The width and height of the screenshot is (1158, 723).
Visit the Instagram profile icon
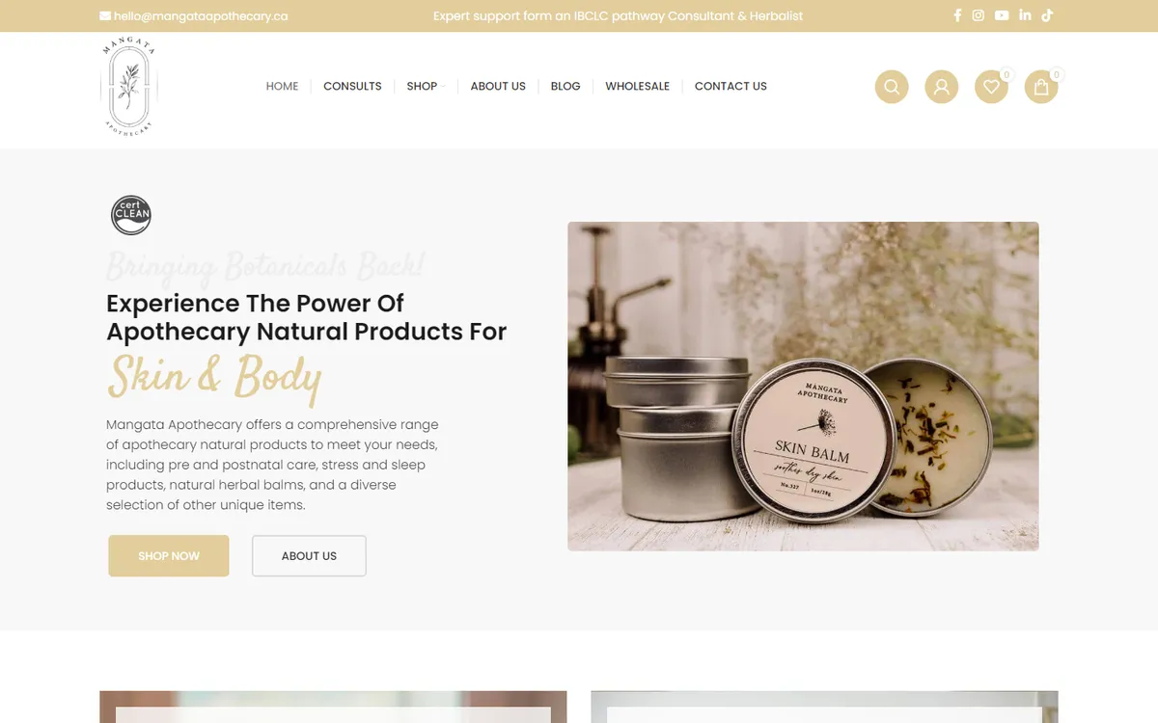click(x=979, y=15)
